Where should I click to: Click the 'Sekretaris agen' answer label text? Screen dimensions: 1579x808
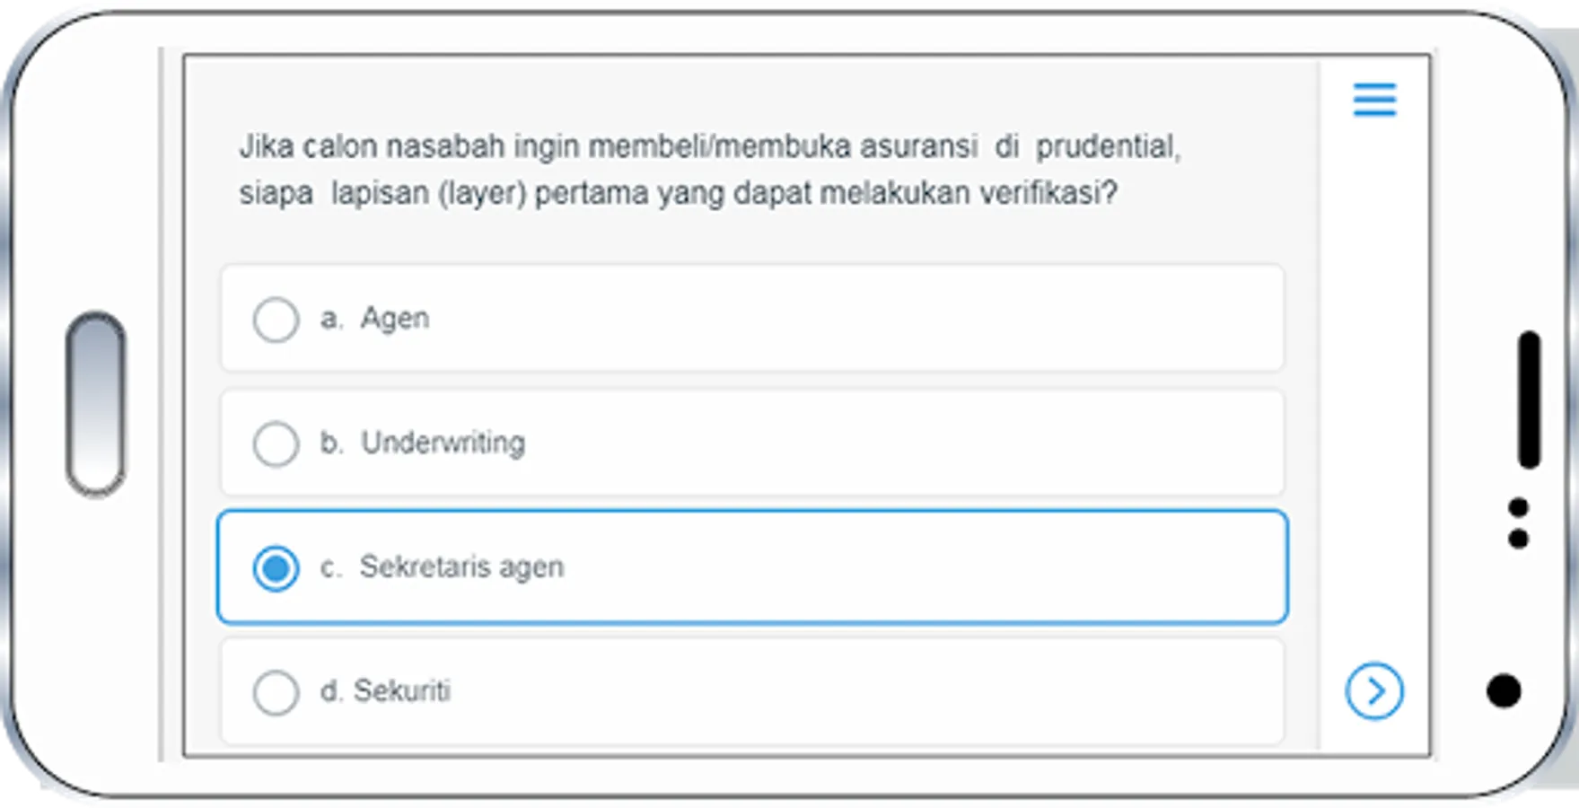pyautogui.click(x=461, y=567)
